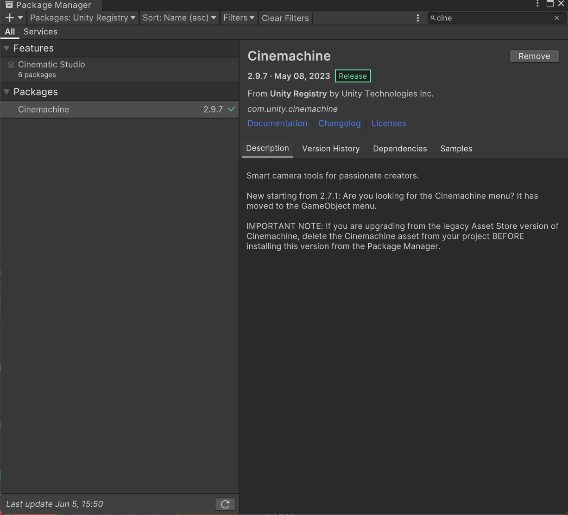568x515 pixels.
Task: Switch to the Services tab
Action: coord(40,31)
